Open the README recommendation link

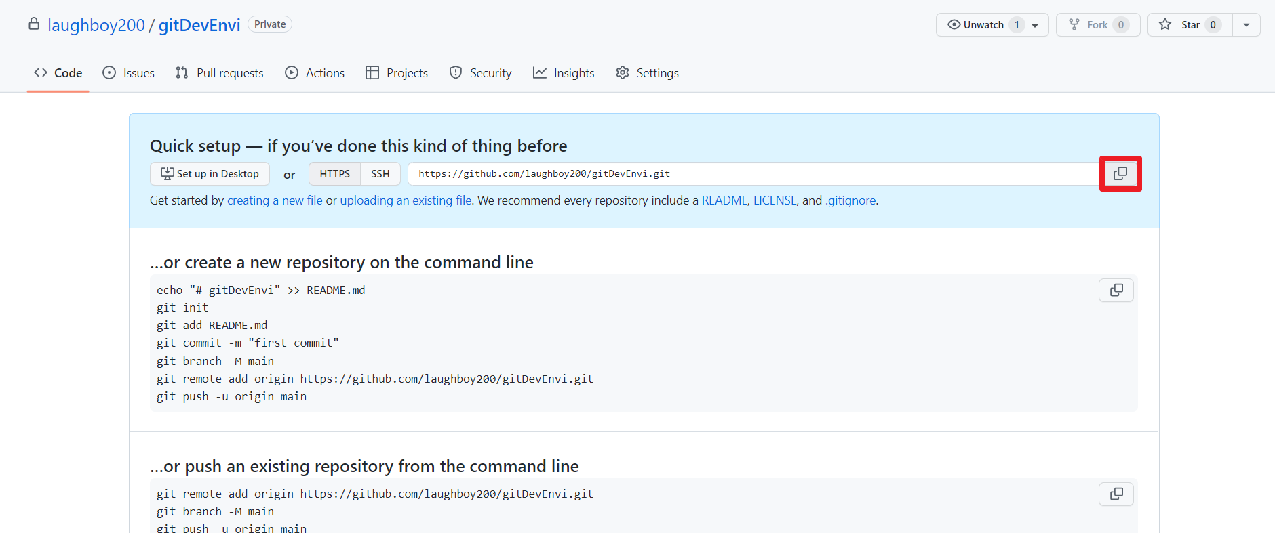[724, 200]
